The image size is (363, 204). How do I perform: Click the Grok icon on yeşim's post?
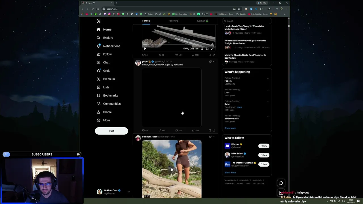pos(210,61)
